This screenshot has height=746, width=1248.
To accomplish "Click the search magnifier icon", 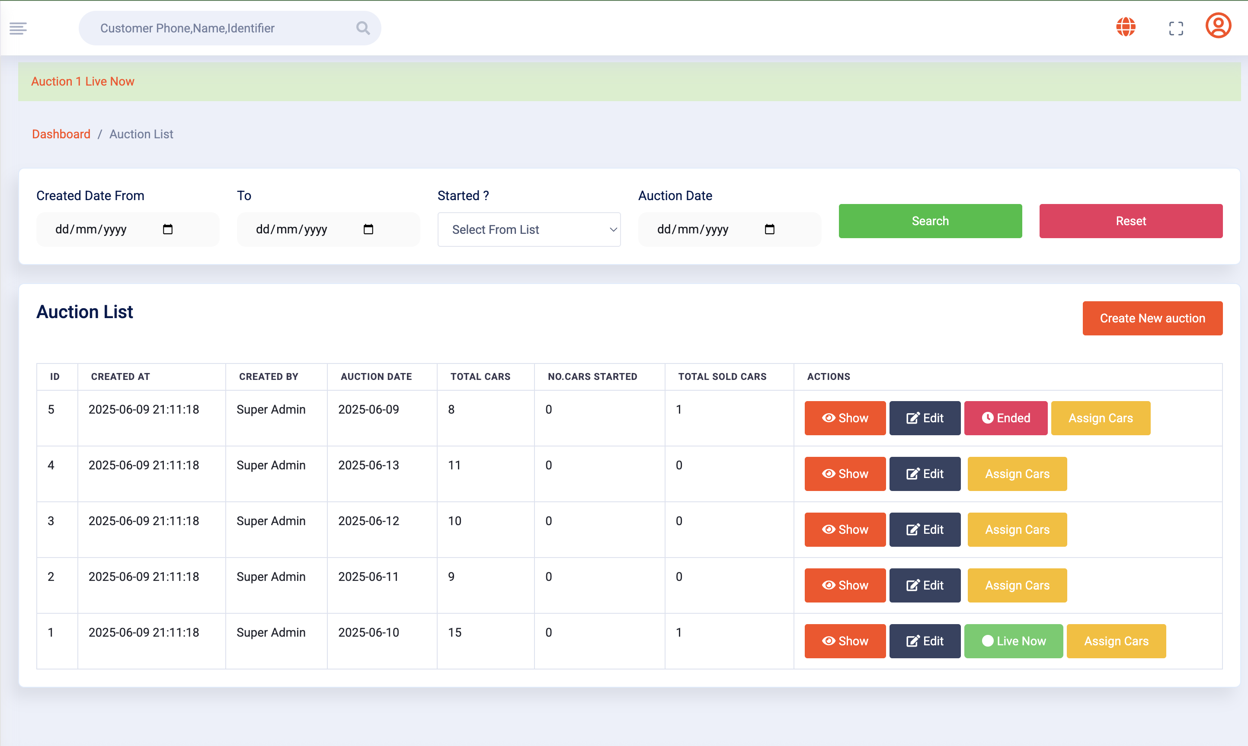I will (x=362, y=28).
